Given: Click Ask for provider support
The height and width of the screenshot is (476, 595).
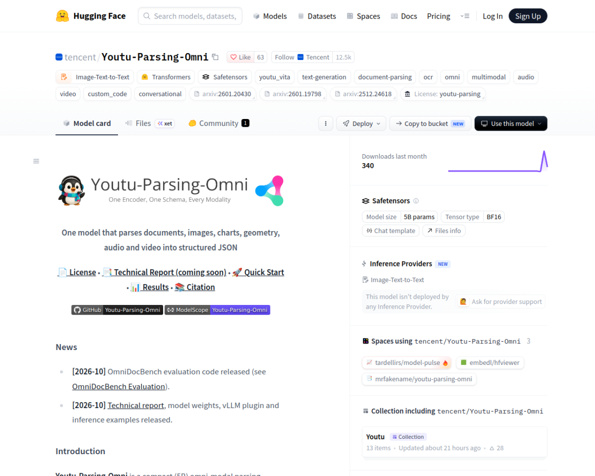Looking at the screenshot, I should tap(501, 302).
